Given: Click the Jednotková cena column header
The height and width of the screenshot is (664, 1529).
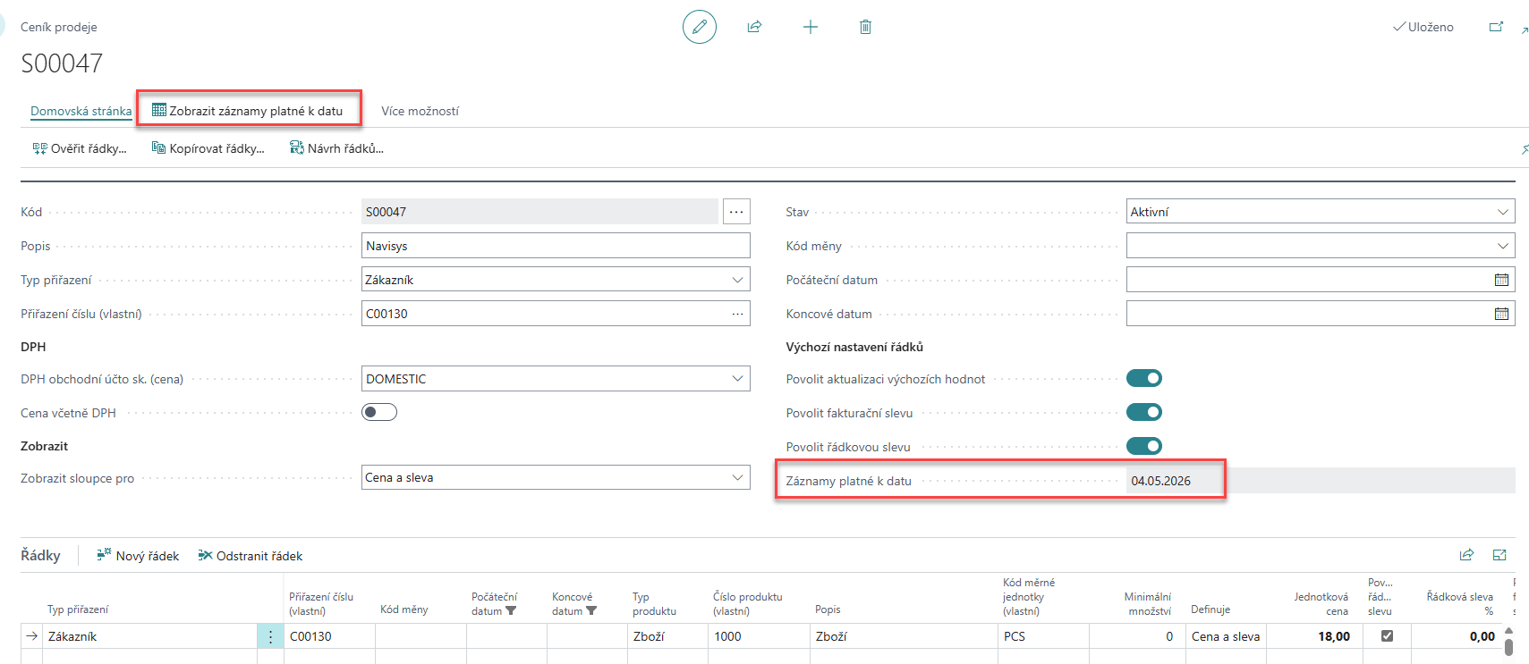Looking at the screenshot, I should (x=1321, y=603).
